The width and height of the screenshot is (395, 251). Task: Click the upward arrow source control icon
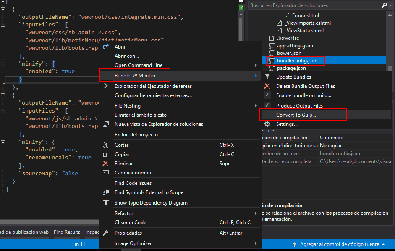294,244
